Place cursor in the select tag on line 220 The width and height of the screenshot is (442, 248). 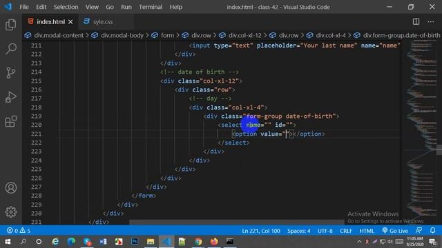257,125
